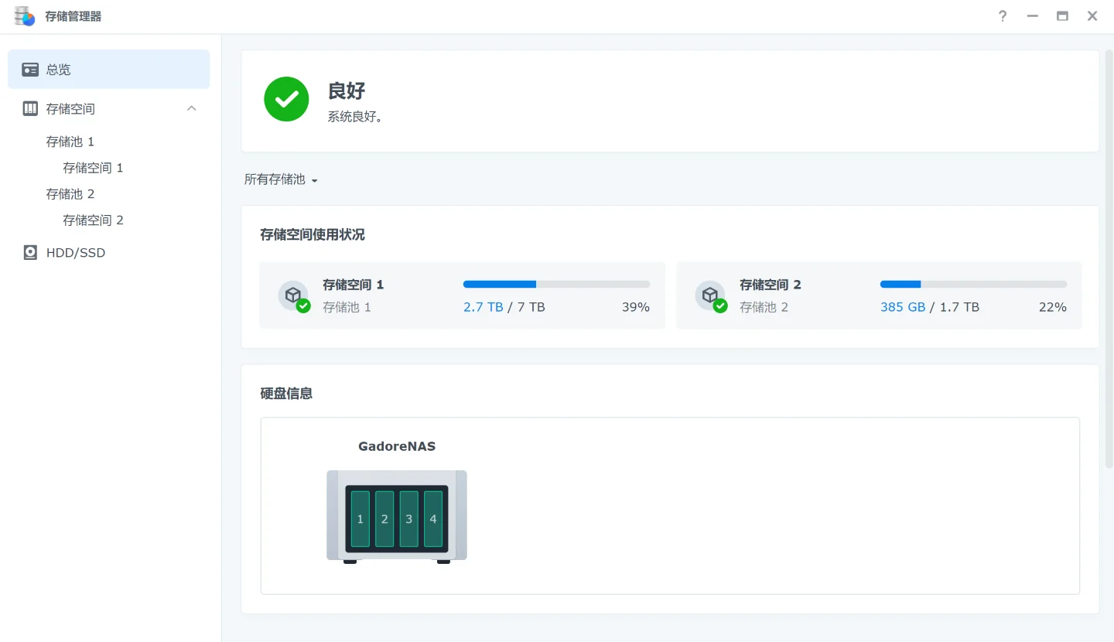Open 存储空间 1 under 存储池 1 in the sidebar
1114x642 pixels.
pyautogui.click(x=93, y=168)
